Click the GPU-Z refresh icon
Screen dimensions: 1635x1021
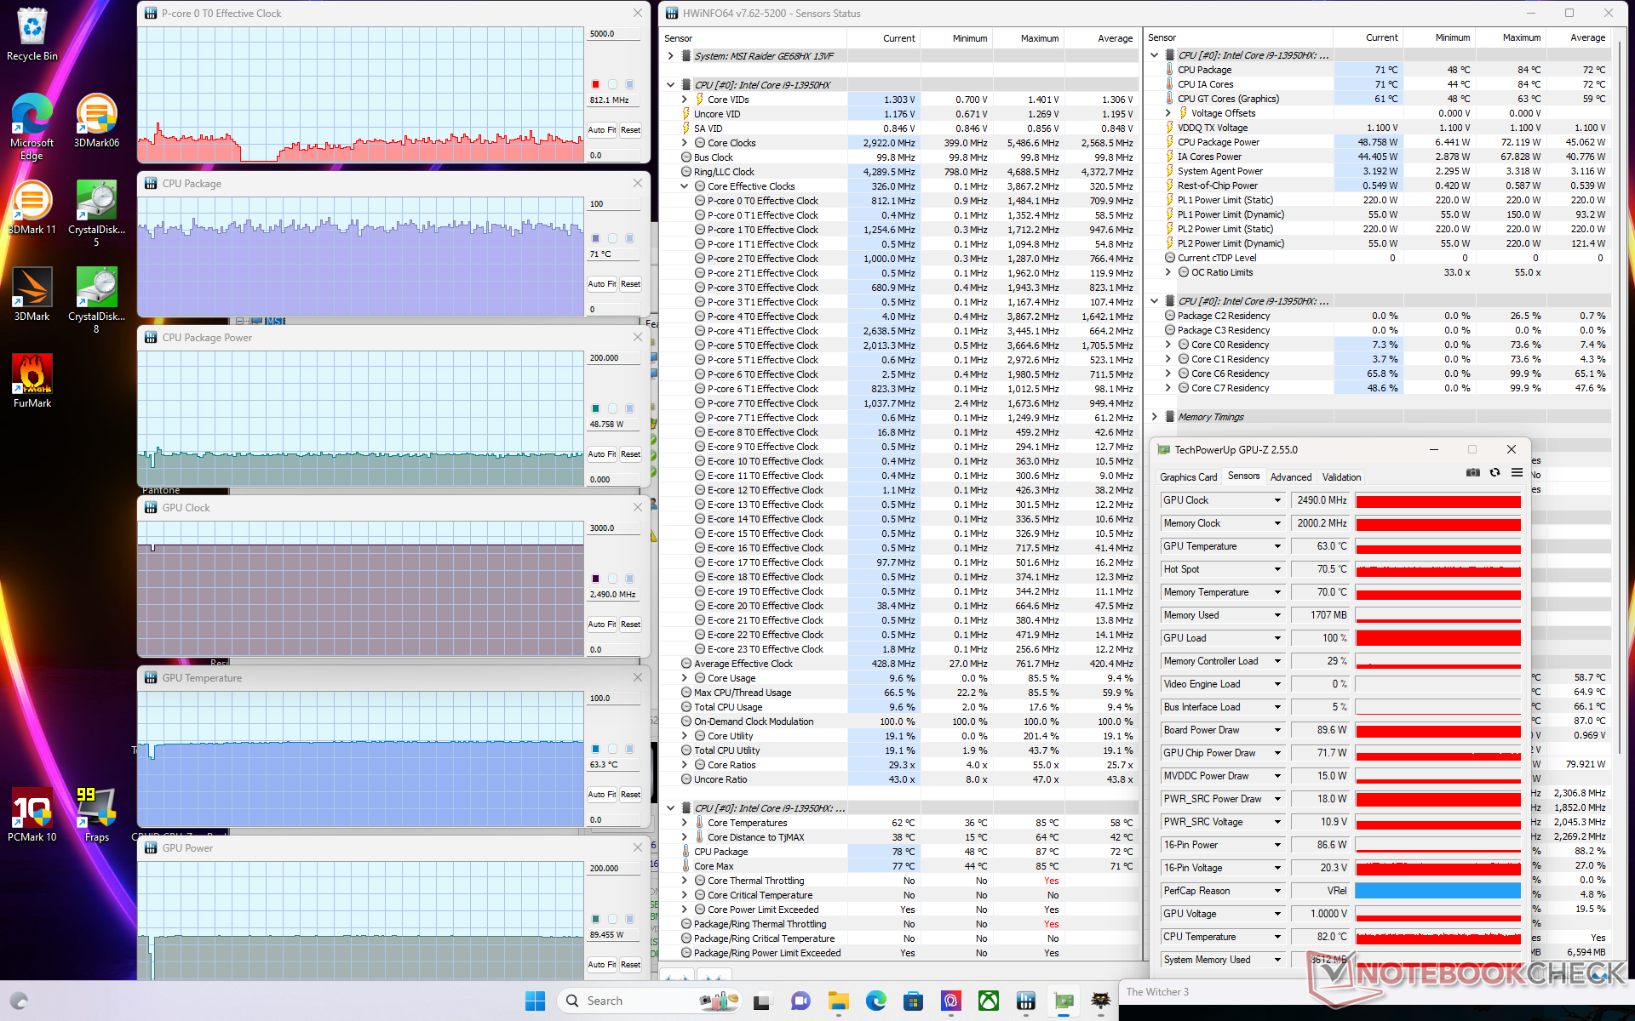pos(1494,473)
